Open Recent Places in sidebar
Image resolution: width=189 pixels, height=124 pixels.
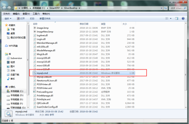point(16,38)
